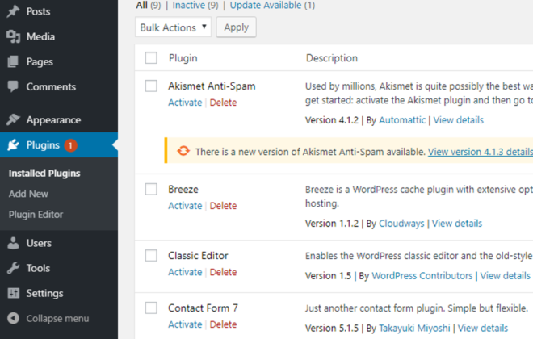Activate the Akismet Anti-Spam plugin
The width and height of the screenshot is (533, 339).
click(x=185, y=103)
